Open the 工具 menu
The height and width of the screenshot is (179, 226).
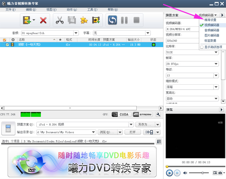point(92,10)
